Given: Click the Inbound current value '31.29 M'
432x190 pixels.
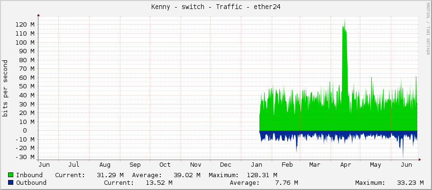Looking at the screenshot, I should (x=110, y=175).
